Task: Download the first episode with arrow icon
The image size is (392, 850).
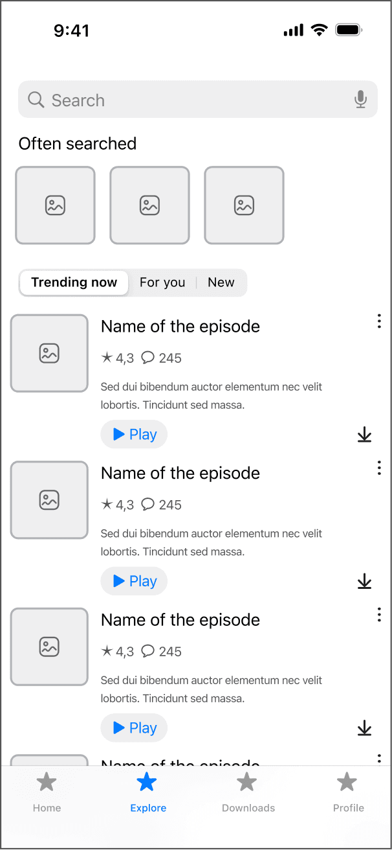Action: [365, 434]
